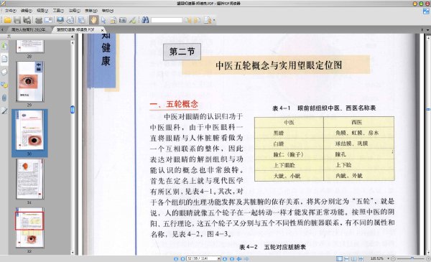The height and width of the screenshot is (262, 431).
Task: Go to next page button in status bar
Action: [225, 258]
